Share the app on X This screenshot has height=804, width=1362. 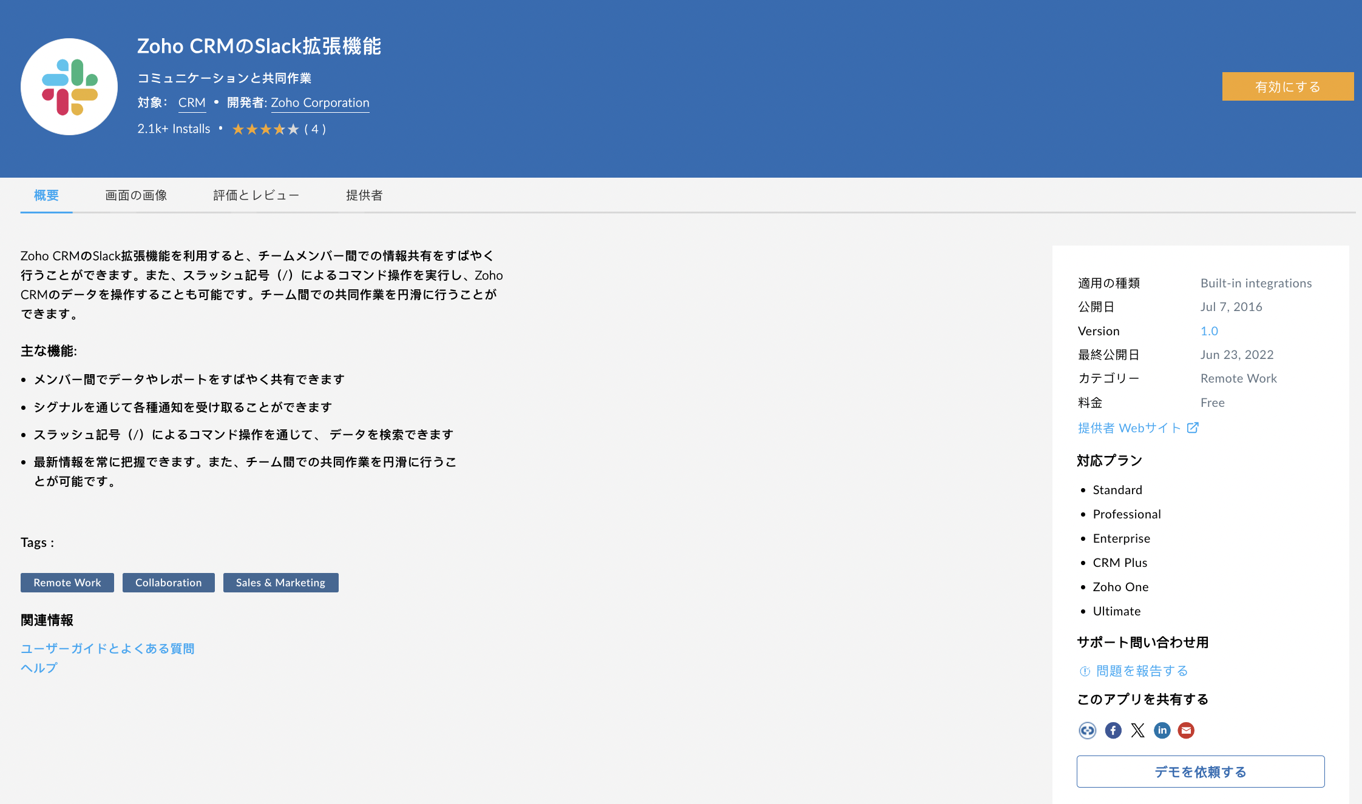point(1137,730)
